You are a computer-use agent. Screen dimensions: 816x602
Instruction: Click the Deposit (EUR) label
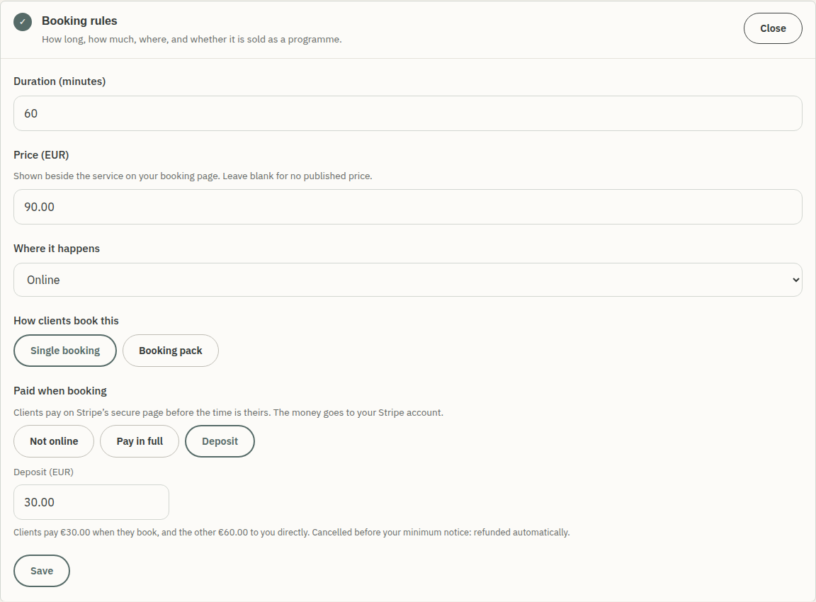(43, 472)
